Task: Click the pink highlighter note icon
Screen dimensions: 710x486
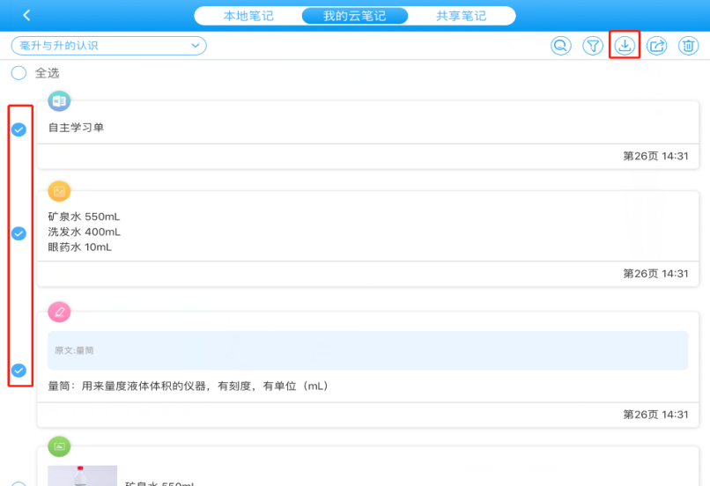Action: coord(59,312)
